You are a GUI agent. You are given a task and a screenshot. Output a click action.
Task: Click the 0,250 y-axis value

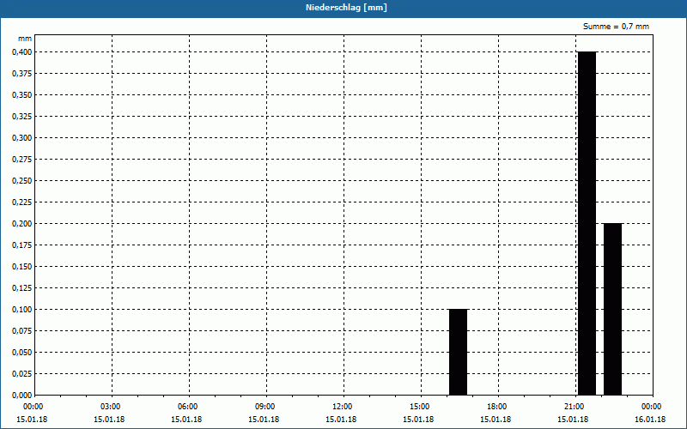pos(22,181)
